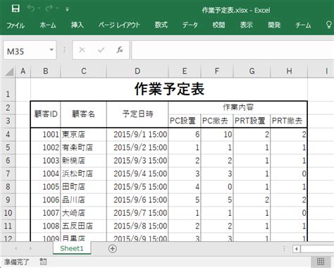Click inside the formula bar input

click(233, 50)
